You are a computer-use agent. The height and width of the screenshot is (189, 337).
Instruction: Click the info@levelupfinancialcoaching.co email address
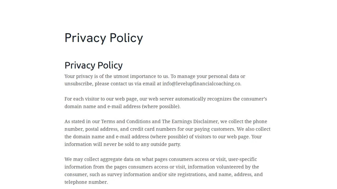(201, 84)
